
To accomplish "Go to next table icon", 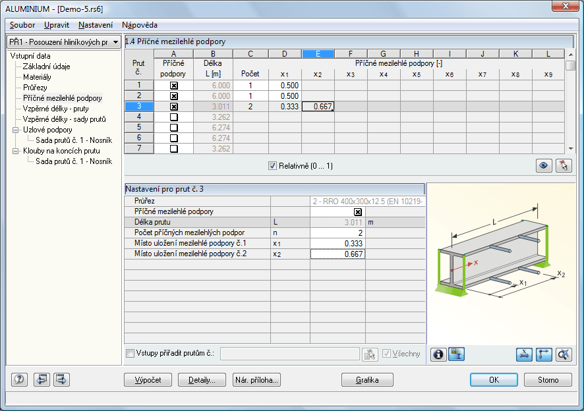I will (61, 379).
